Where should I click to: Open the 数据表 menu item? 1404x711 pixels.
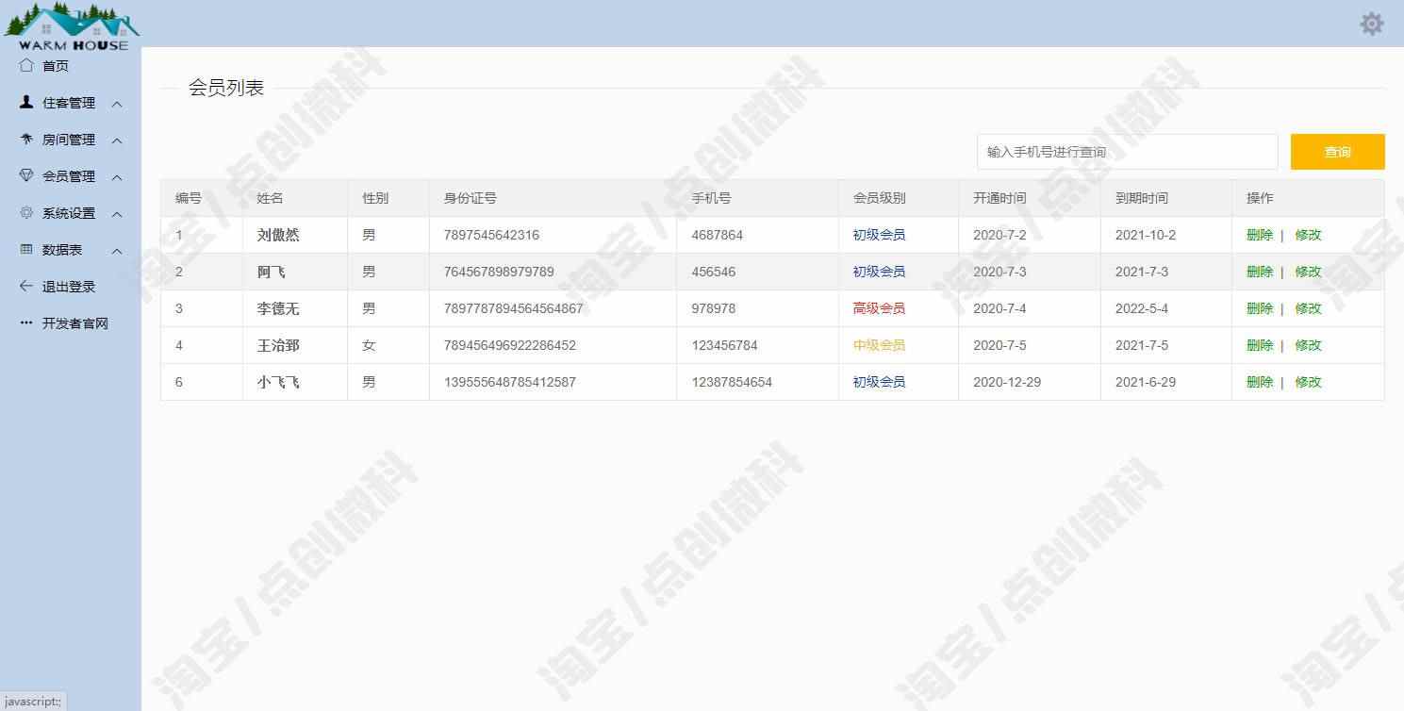click(62, 250)
